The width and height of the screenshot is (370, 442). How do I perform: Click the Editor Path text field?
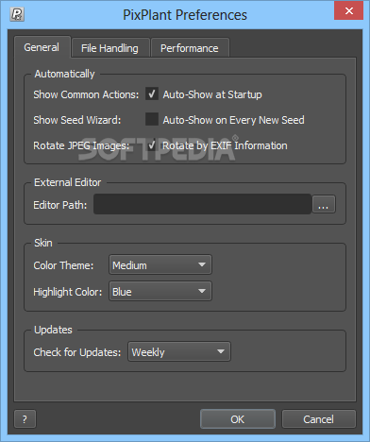tap(203, 204)
